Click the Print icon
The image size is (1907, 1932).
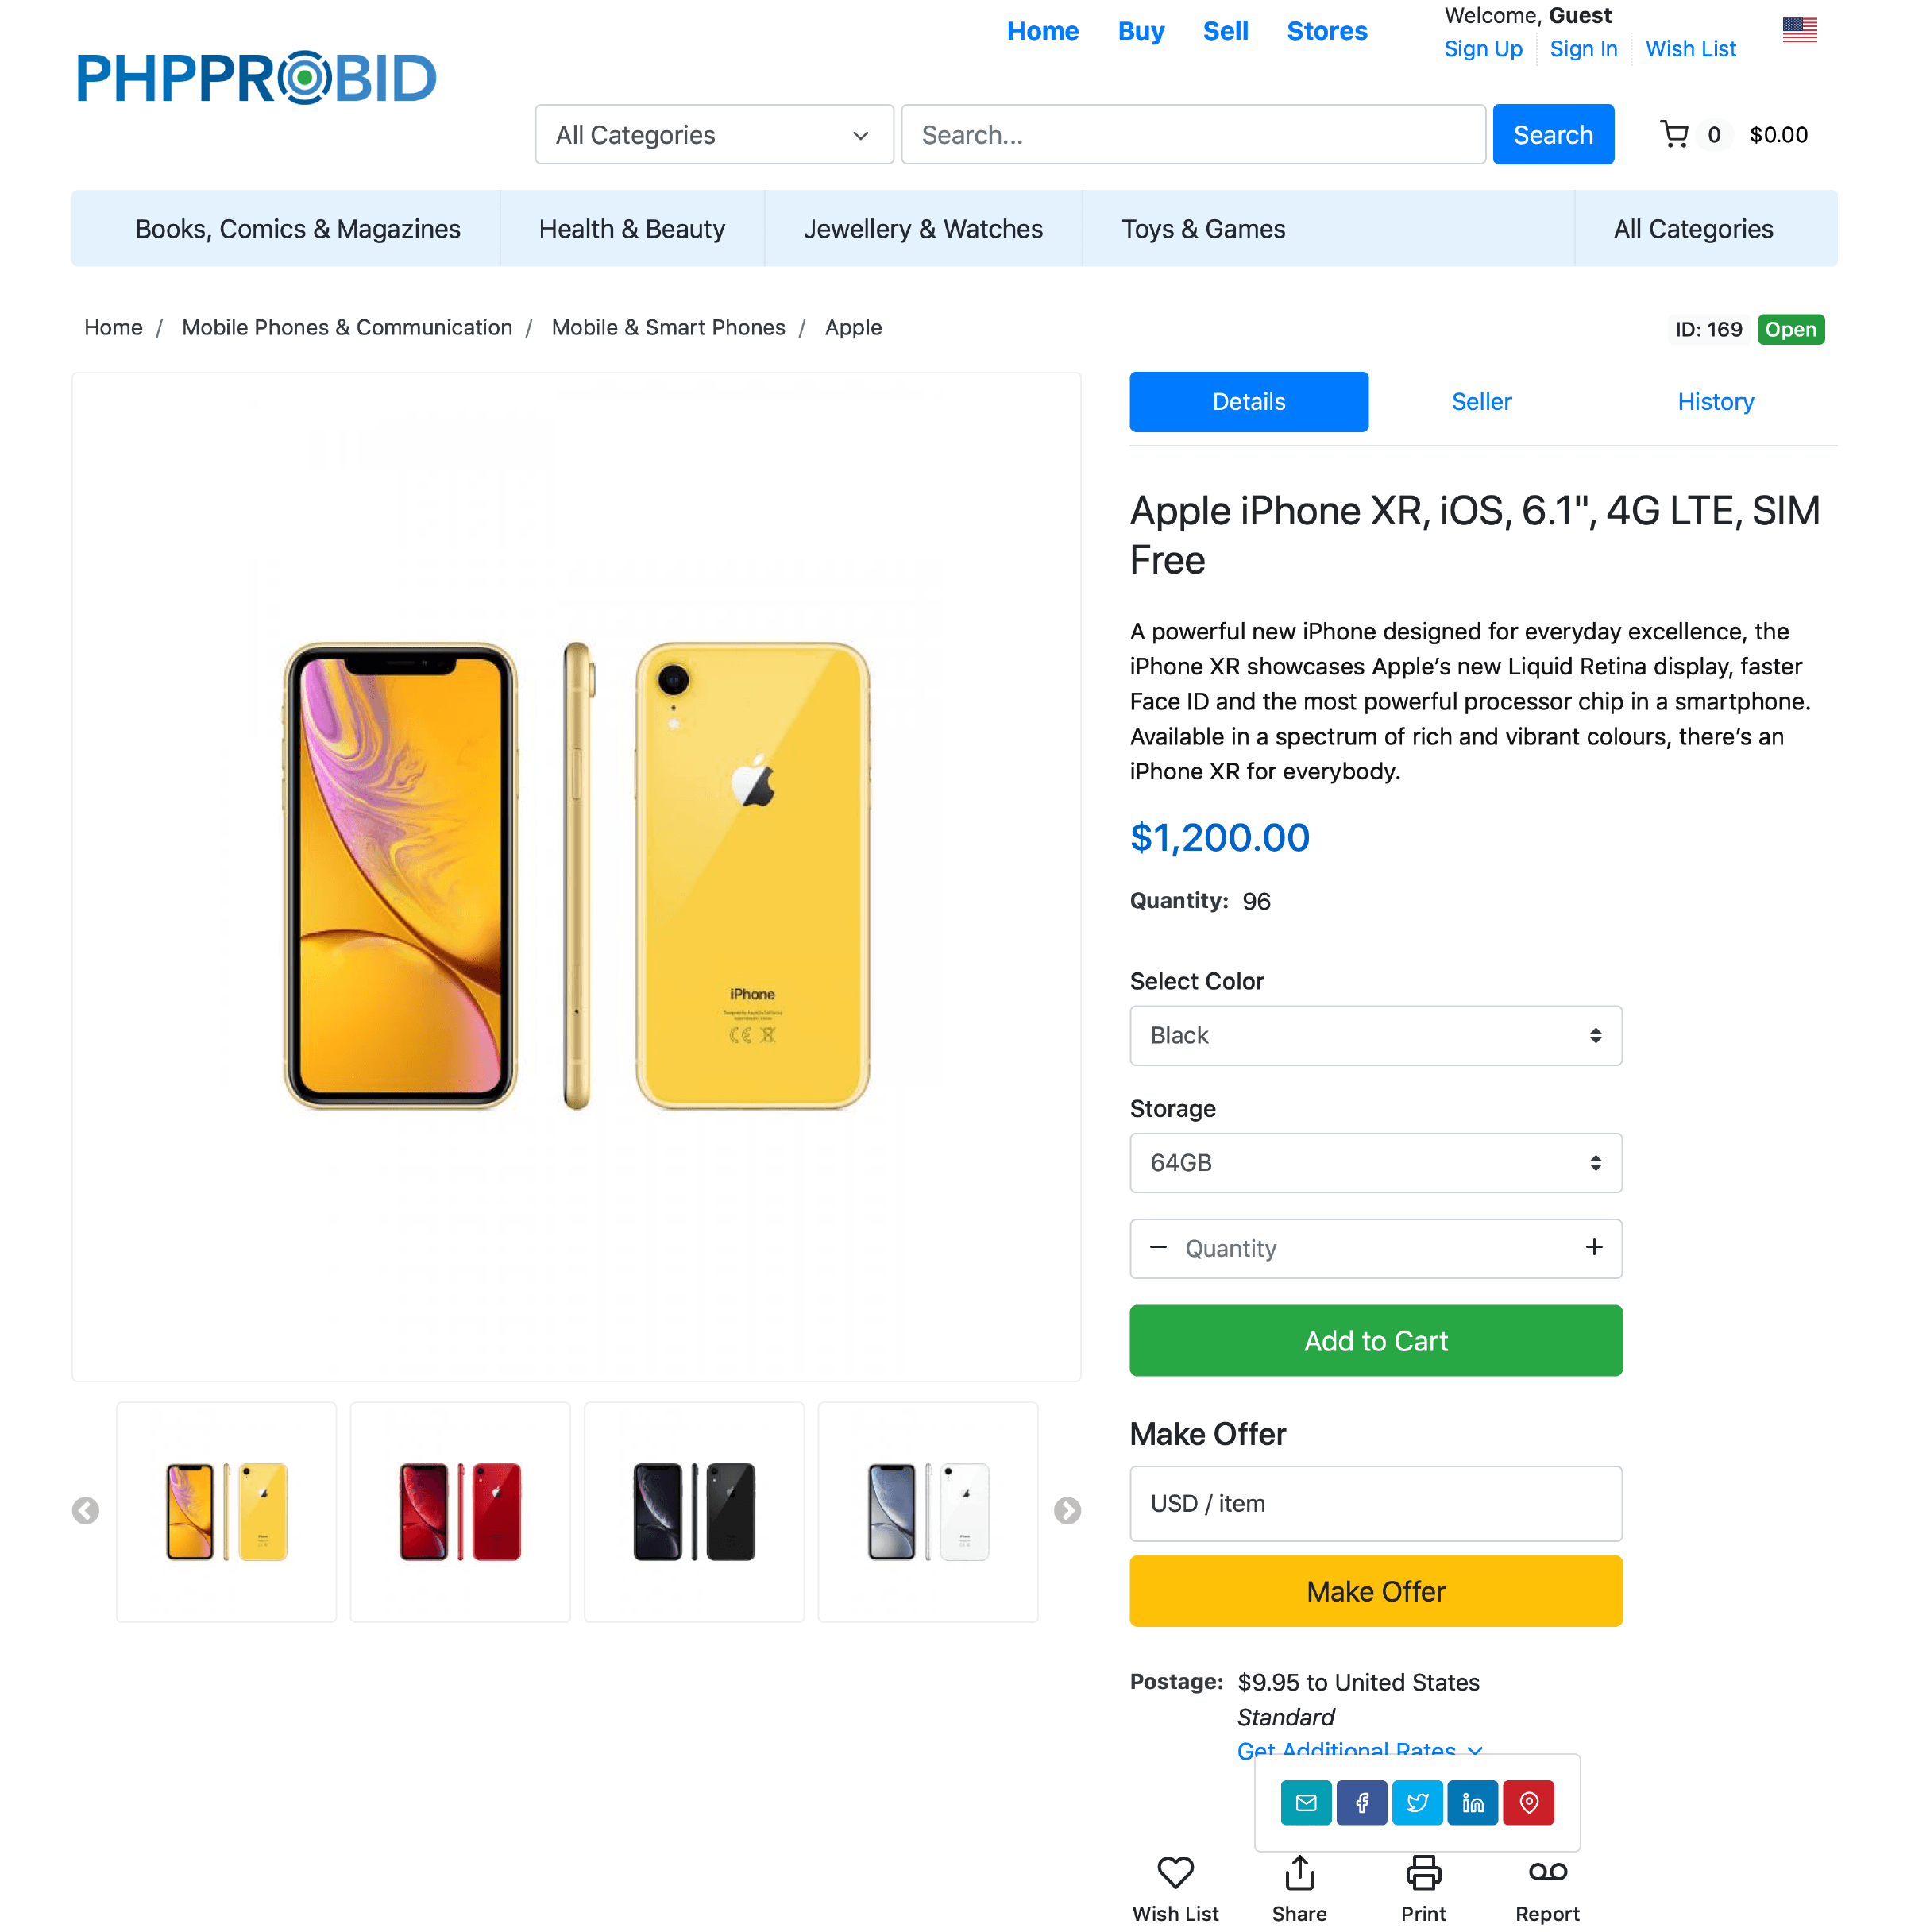1423,1872
